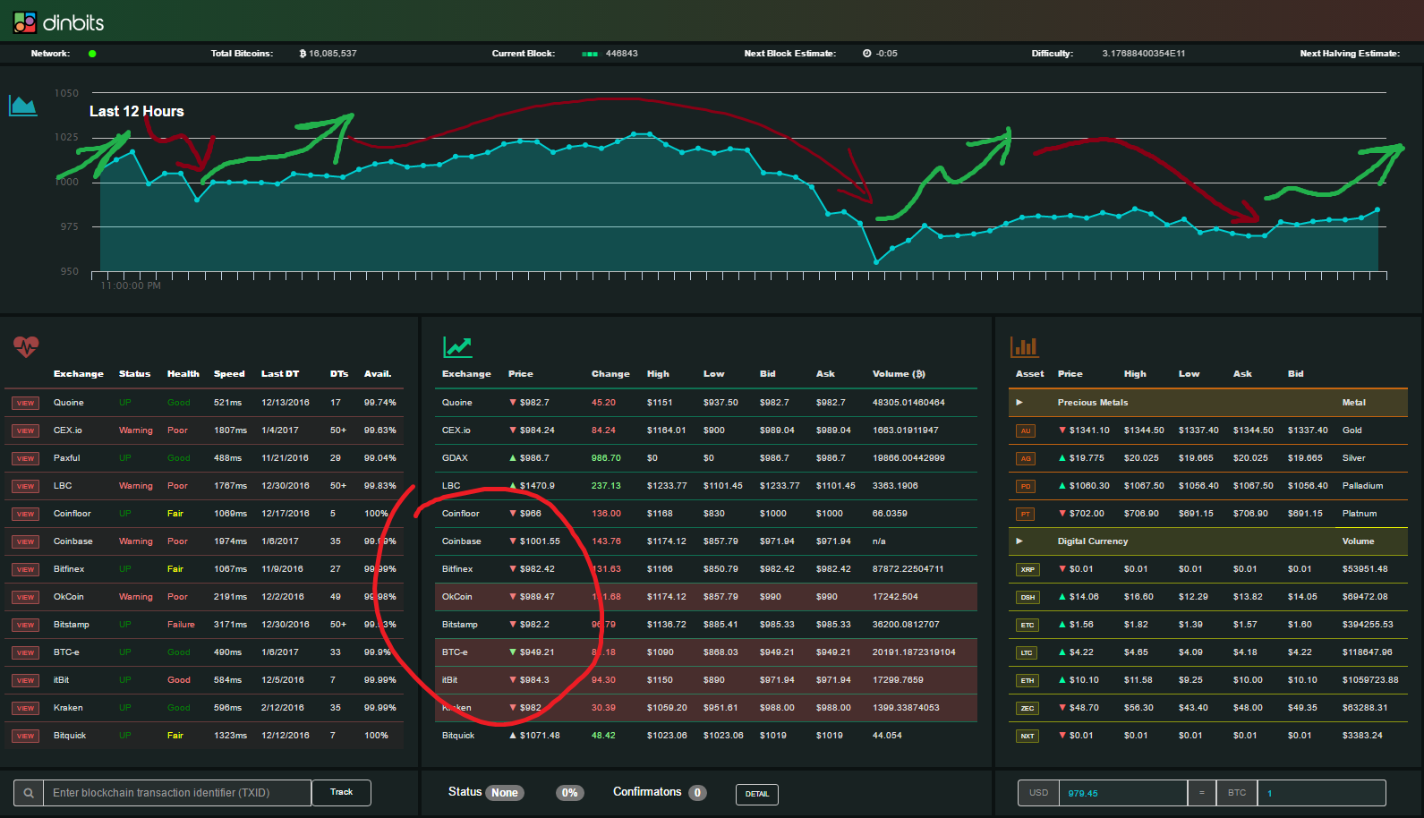
Task: Click the Track button
Action: [x=341, y=792]
